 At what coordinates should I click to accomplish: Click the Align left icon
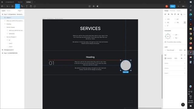click(x=165, y=15)
